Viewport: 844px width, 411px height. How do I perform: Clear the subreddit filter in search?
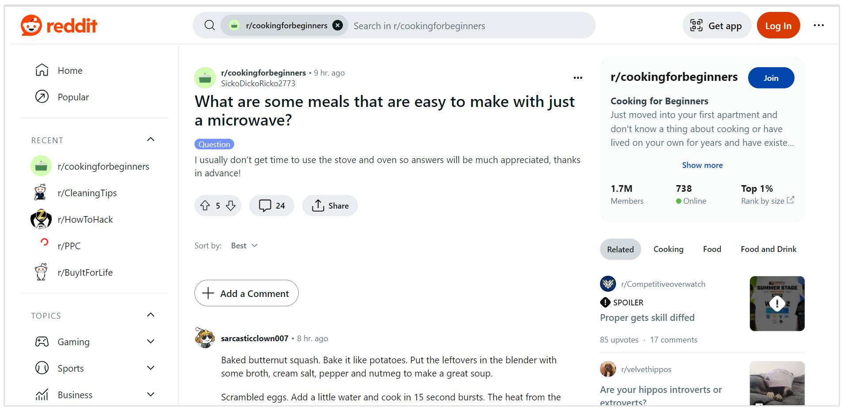click(338, 25)
